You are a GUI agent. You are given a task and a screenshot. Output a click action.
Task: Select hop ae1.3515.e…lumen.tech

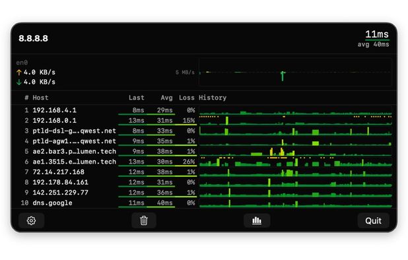74,162
